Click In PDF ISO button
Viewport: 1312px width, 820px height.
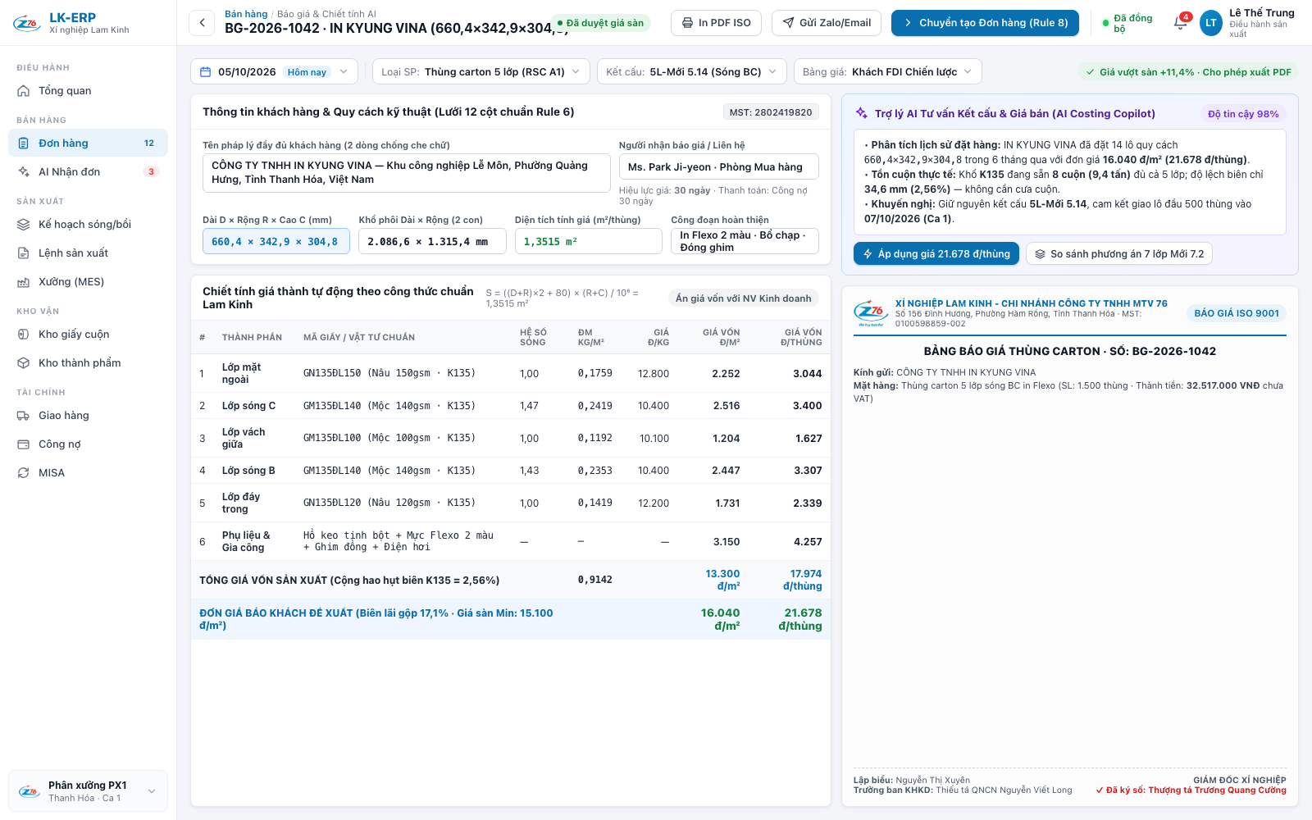pos(716,23)
